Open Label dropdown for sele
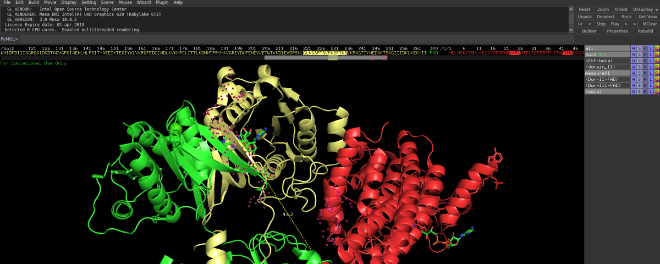The height and width of the screenshot is (264, 660). 651,91
